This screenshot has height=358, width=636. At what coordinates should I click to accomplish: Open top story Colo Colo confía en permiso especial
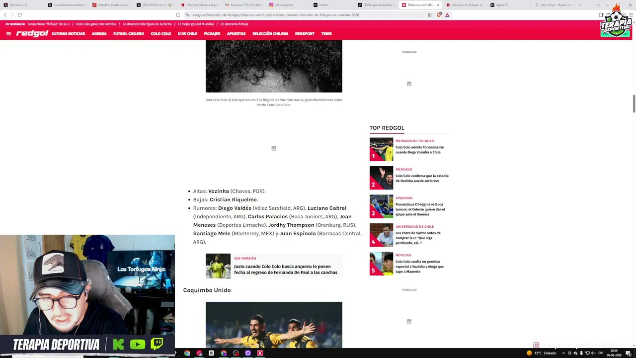click(x=419, y=267)
